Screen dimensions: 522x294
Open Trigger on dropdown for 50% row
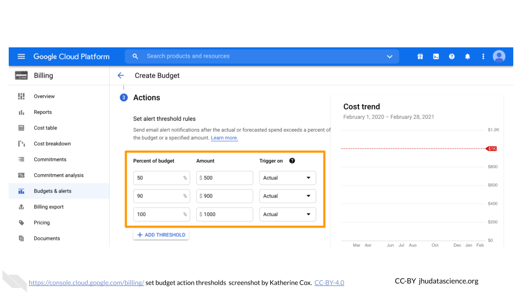coord(288,178)
